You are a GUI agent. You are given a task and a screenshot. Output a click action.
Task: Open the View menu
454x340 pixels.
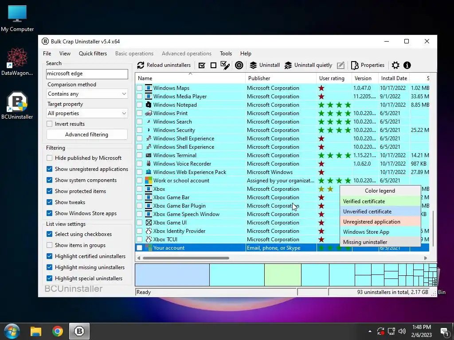pyautogui.click(x=65, y=54)
